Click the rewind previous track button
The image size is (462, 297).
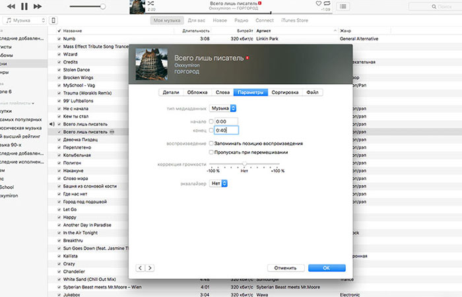click(11, 6)
